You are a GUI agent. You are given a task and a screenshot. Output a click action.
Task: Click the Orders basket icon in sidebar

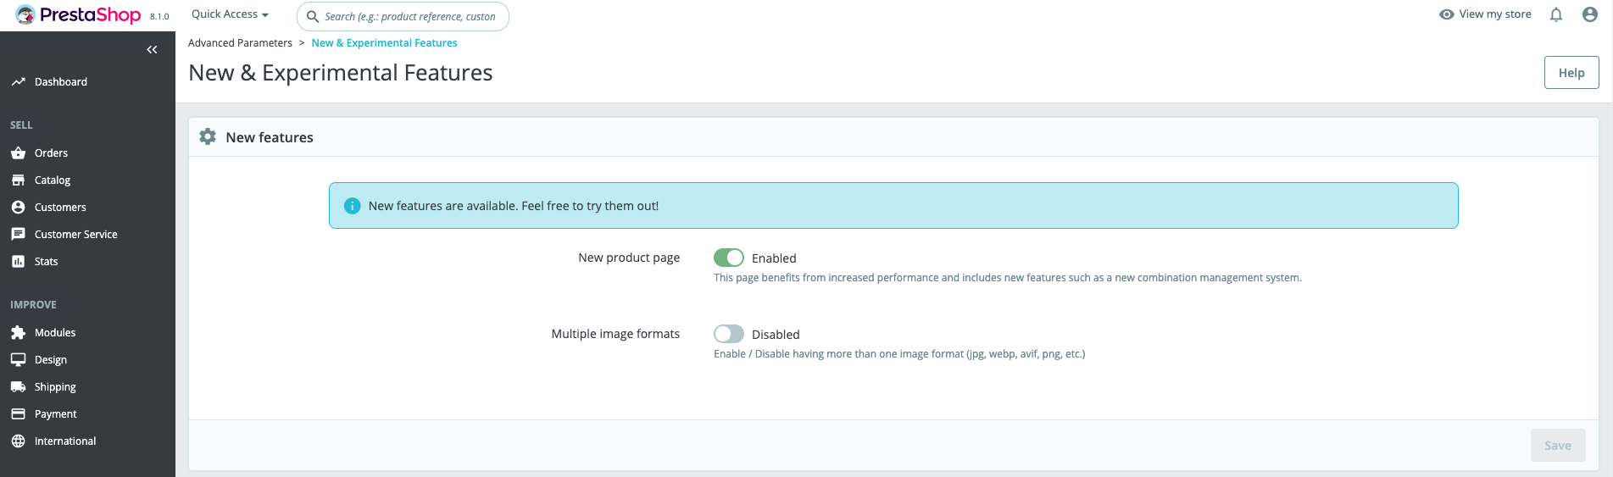18,153
